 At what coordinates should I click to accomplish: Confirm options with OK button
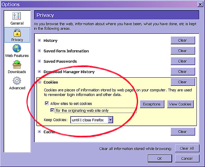160,159
